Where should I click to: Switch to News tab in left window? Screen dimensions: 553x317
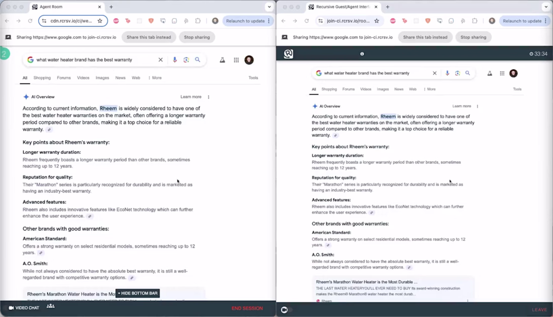[x=120, y=77]
